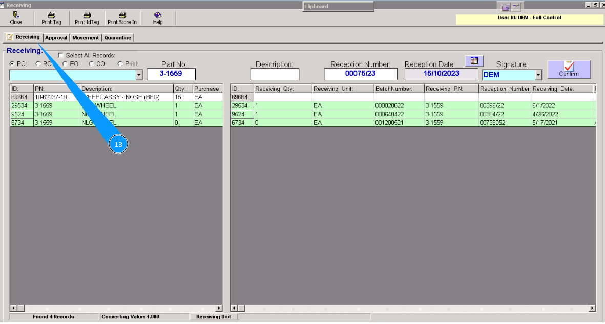The width and height of the screenshot is (605, 324).
Task: Switch to the Approval tab
Action: point(56,38)
